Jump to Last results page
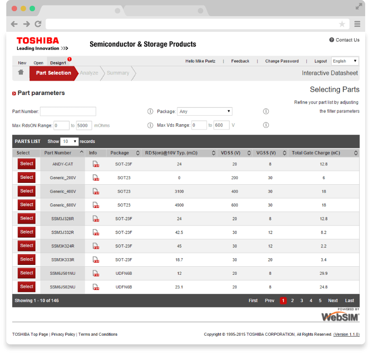 click(x=349, y=301)
